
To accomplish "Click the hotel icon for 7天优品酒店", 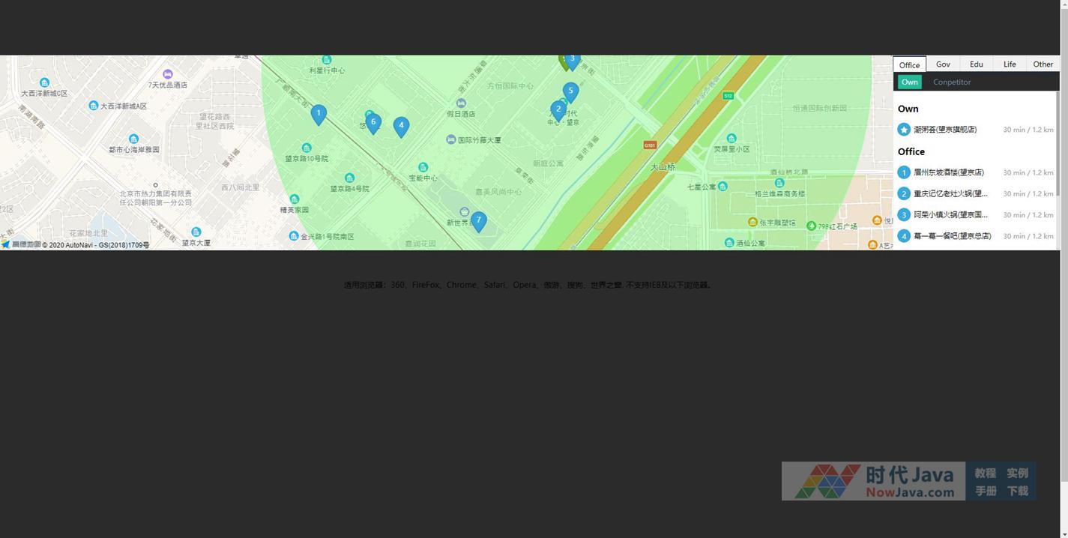I will pyautogui.click(x=168, y=74).
